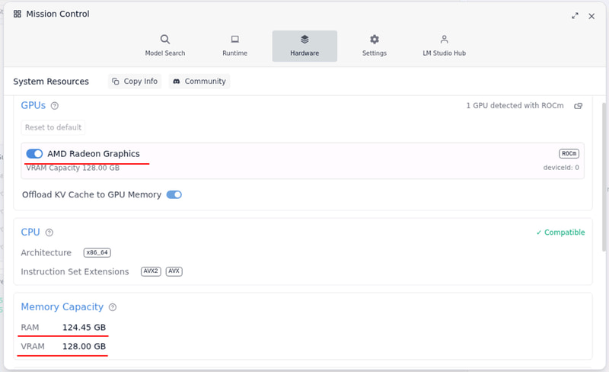609x372 pixels.
Task: Disable Offload KV Cache to GPU Memory
Action: 174,194
